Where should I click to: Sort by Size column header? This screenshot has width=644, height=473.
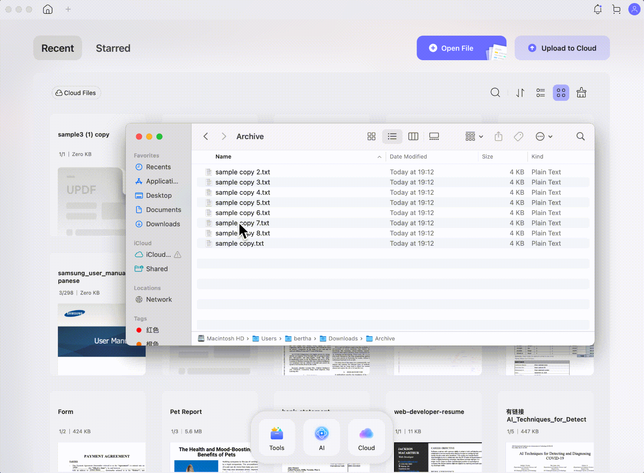(x=488, y=156)
